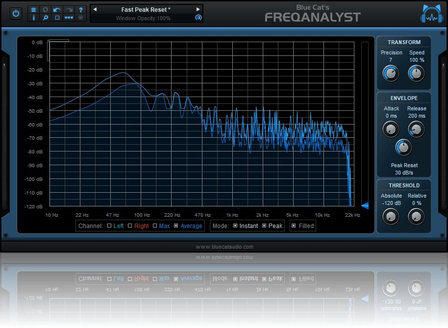
Task: Open global settings gear icon
Action: (x=45, y=10)
